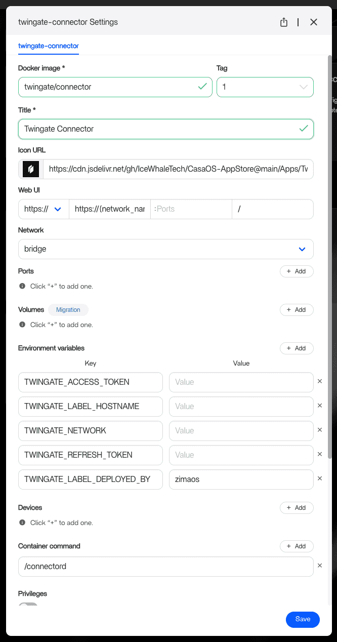This screenshot has height=642, width=337.
Task: Open the https:// protocol dropdown
Action: coord(44,209)
